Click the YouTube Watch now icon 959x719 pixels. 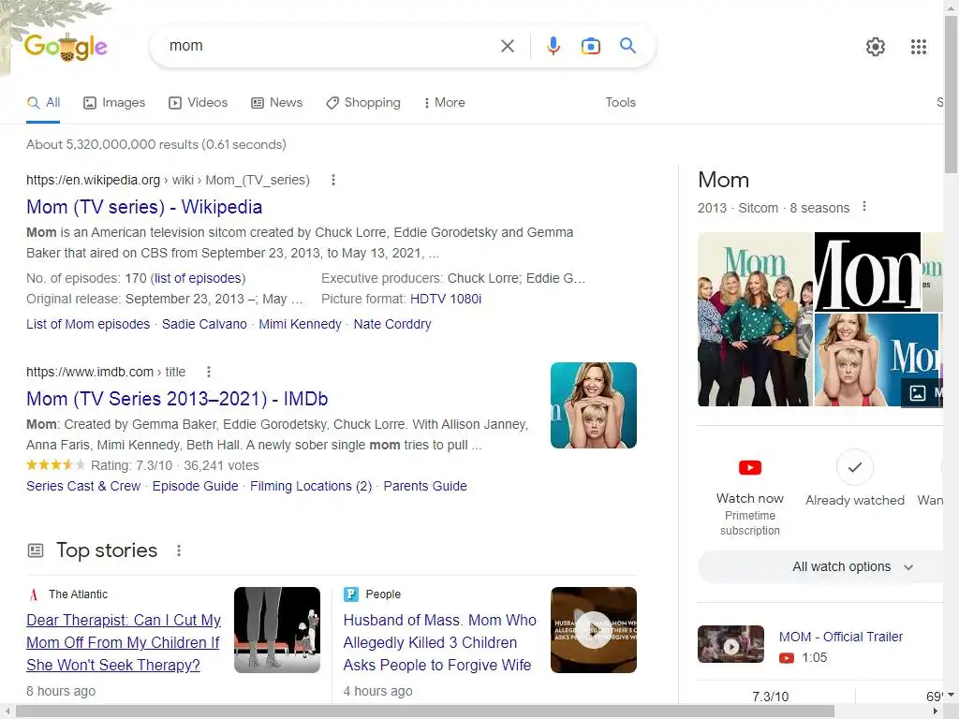pyautogui.click(x=750, y=468)
